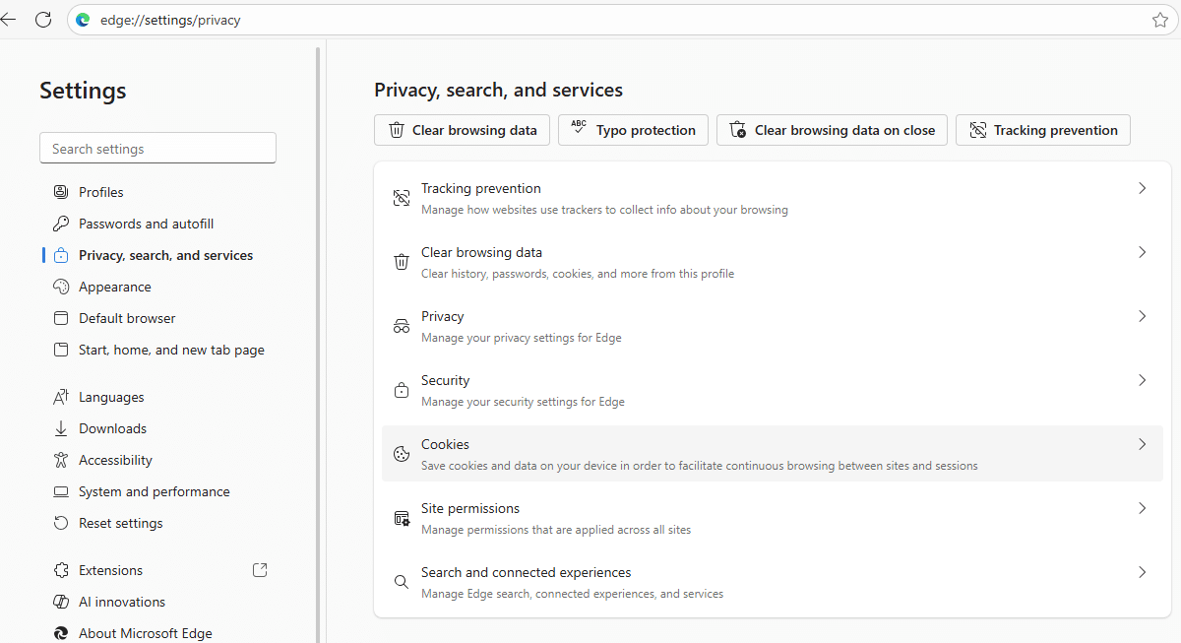Click the Search settings input field

click(157, 147)
